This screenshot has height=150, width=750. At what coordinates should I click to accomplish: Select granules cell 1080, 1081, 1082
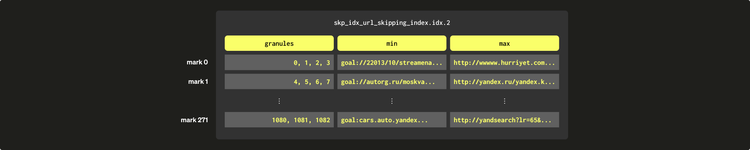click(301, 120)
